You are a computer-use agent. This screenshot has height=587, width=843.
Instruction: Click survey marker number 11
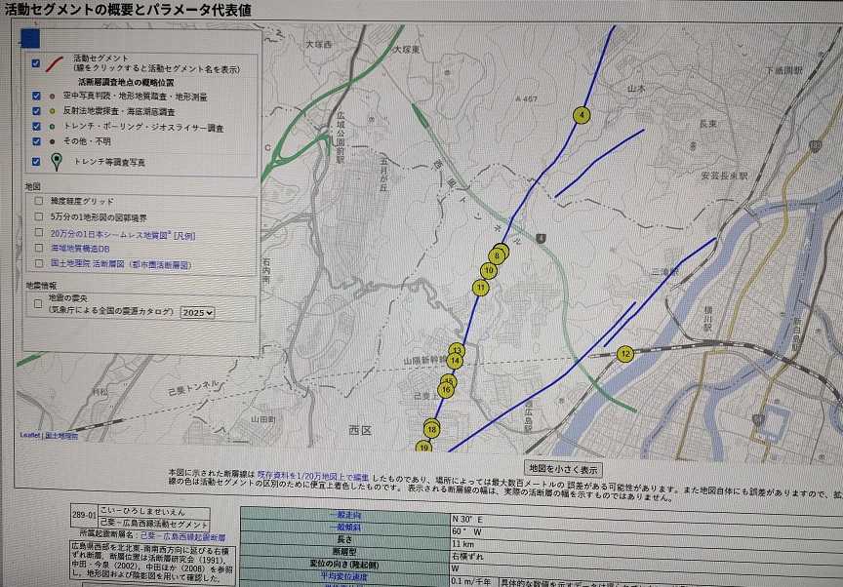(481, 288)
